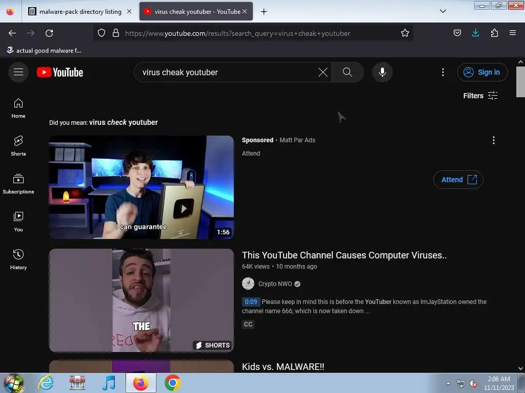
Task: Click 'virus check youtuber' suggestion
Action: click(x=124, y=123)
